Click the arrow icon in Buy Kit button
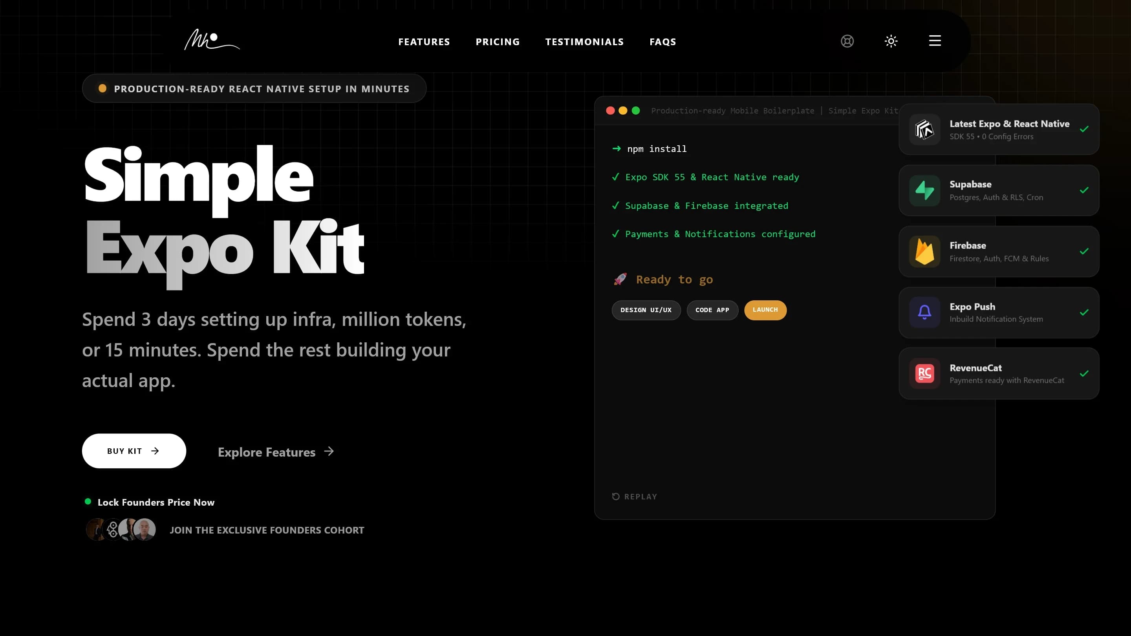 (155, 451)
